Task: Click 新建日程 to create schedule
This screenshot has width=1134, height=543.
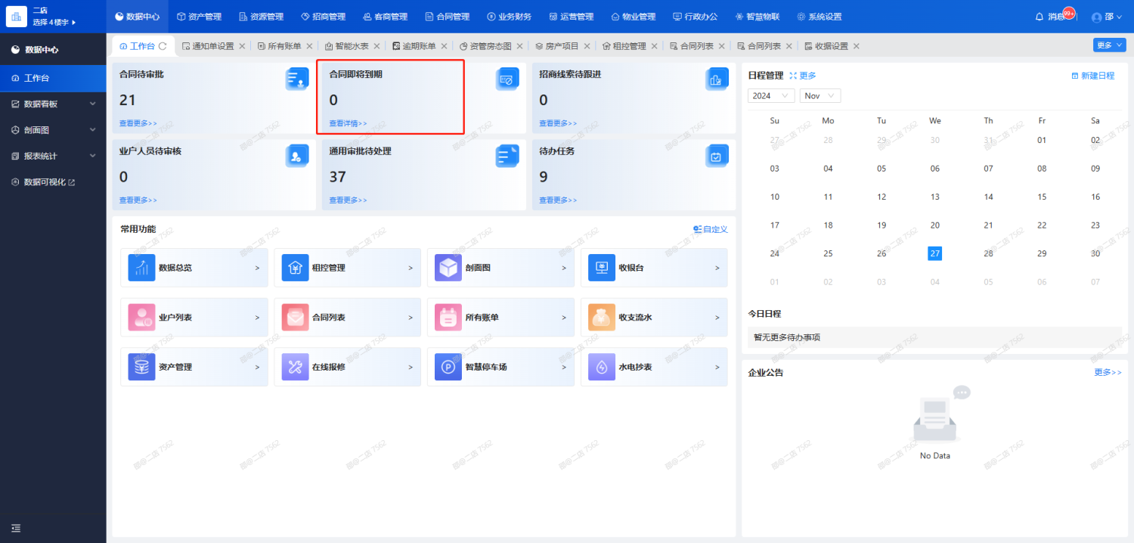Action: point(1092,76)
